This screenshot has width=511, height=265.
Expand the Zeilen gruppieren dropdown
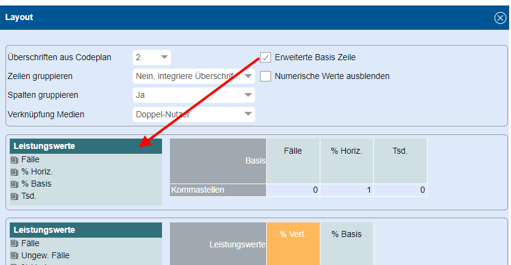[194, 77]
